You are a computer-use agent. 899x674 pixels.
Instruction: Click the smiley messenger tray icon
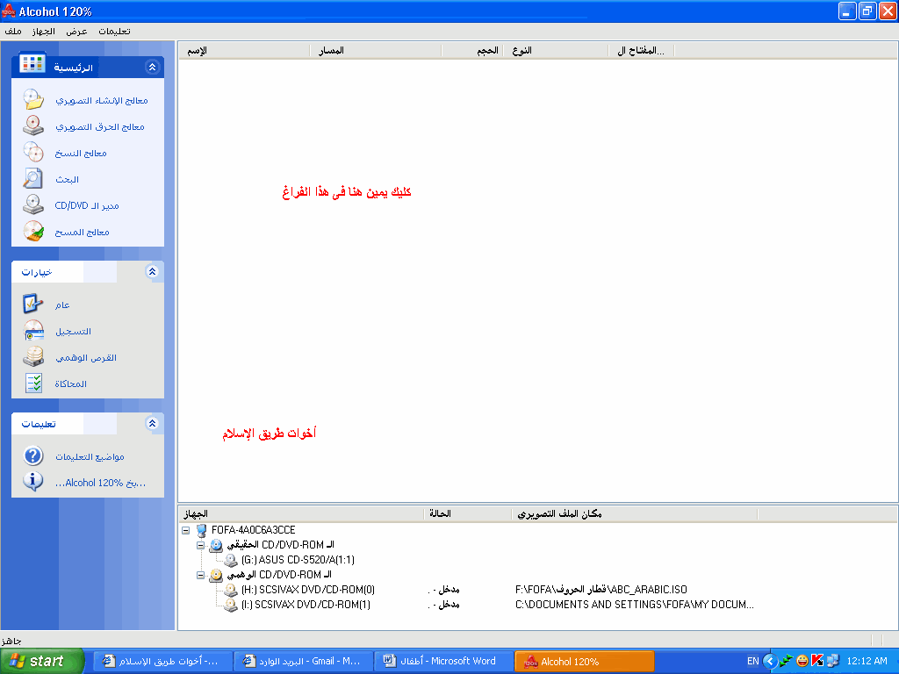802,661
